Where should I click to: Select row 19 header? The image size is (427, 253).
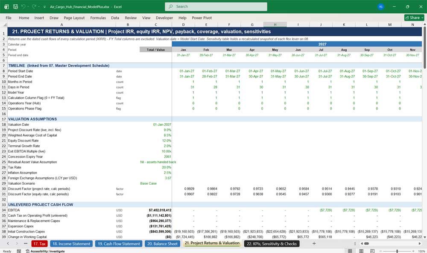pyautogui.click(x=4, y=130)
